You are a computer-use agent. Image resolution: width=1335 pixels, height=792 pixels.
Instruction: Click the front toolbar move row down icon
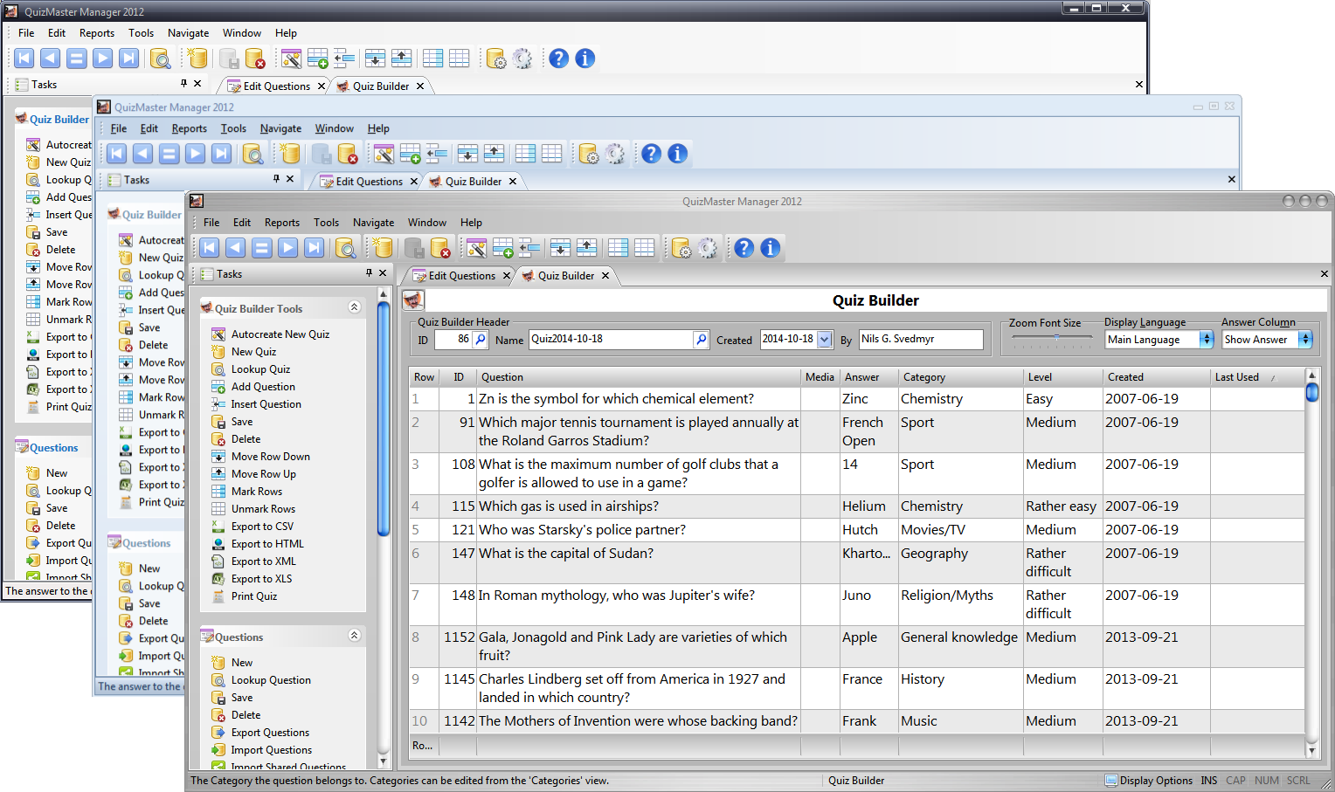(561, 248)
